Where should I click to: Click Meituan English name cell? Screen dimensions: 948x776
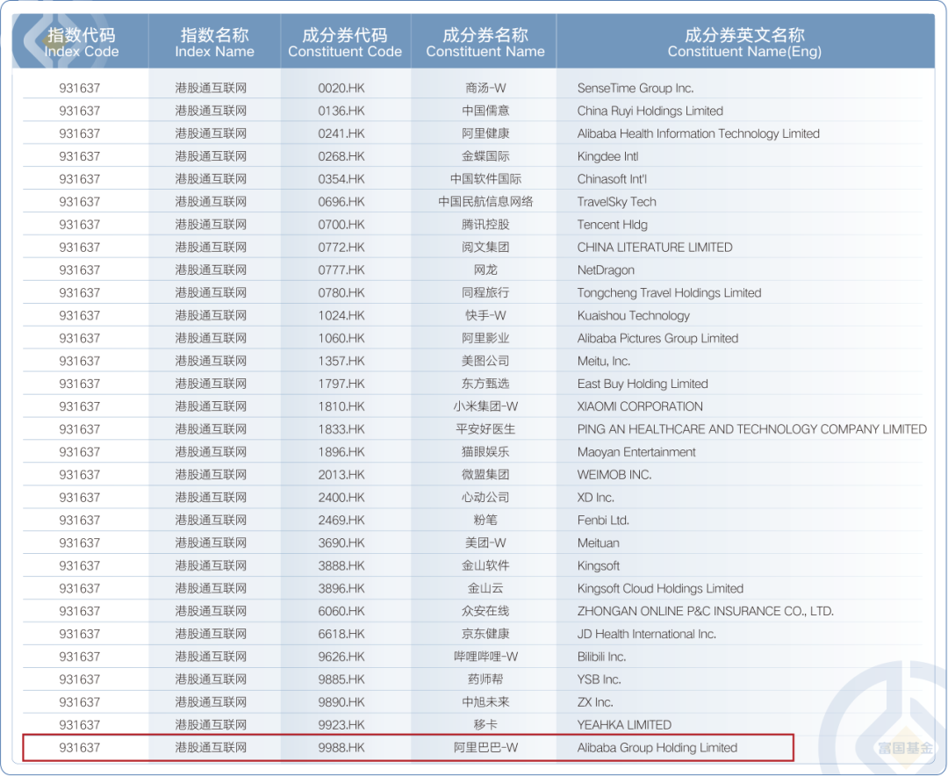598,543
